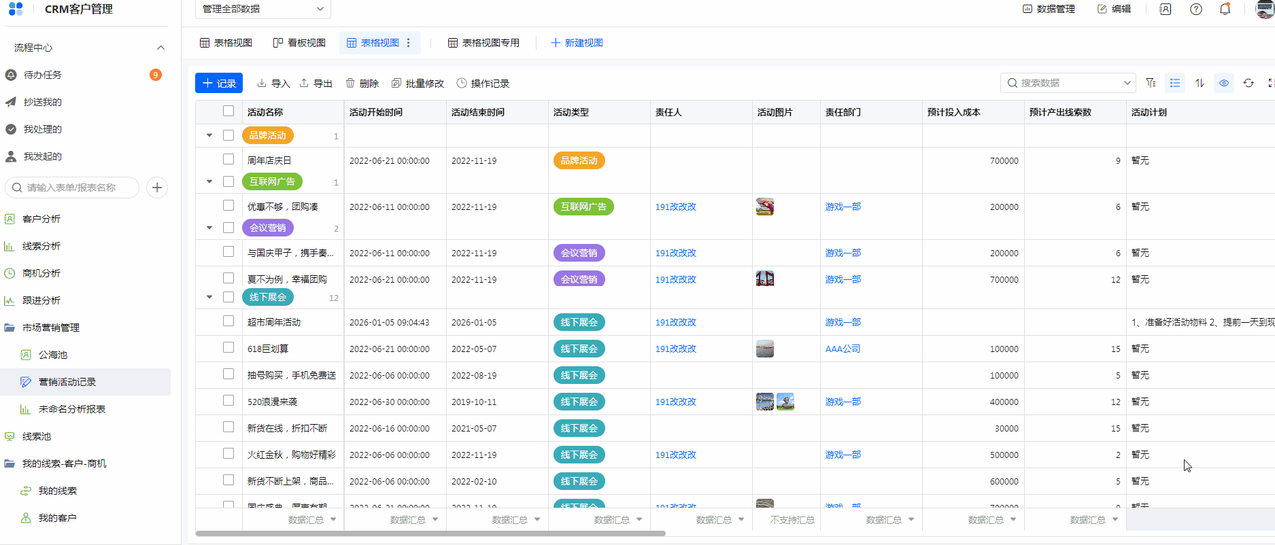Open the filter conditions icon

click(x=1151, y=83)
